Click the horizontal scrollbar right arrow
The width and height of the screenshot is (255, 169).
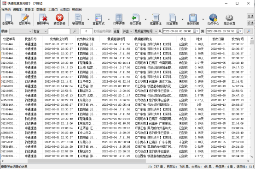(248, 161)
